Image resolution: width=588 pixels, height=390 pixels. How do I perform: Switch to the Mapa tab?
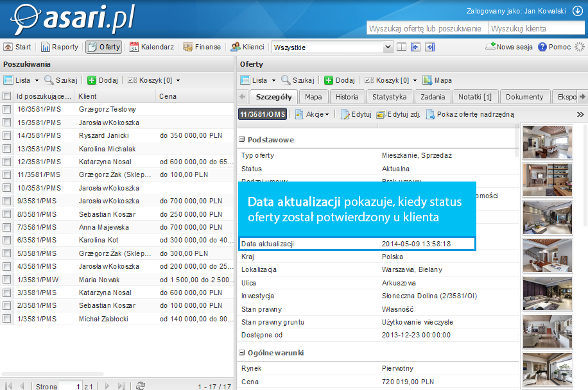pos(313,97)
